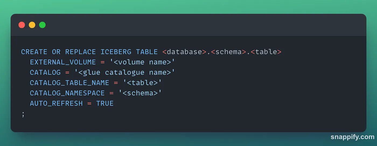Click the closing semicolon on the last line
The image size is (377, 146).
(x=23, y=114)
